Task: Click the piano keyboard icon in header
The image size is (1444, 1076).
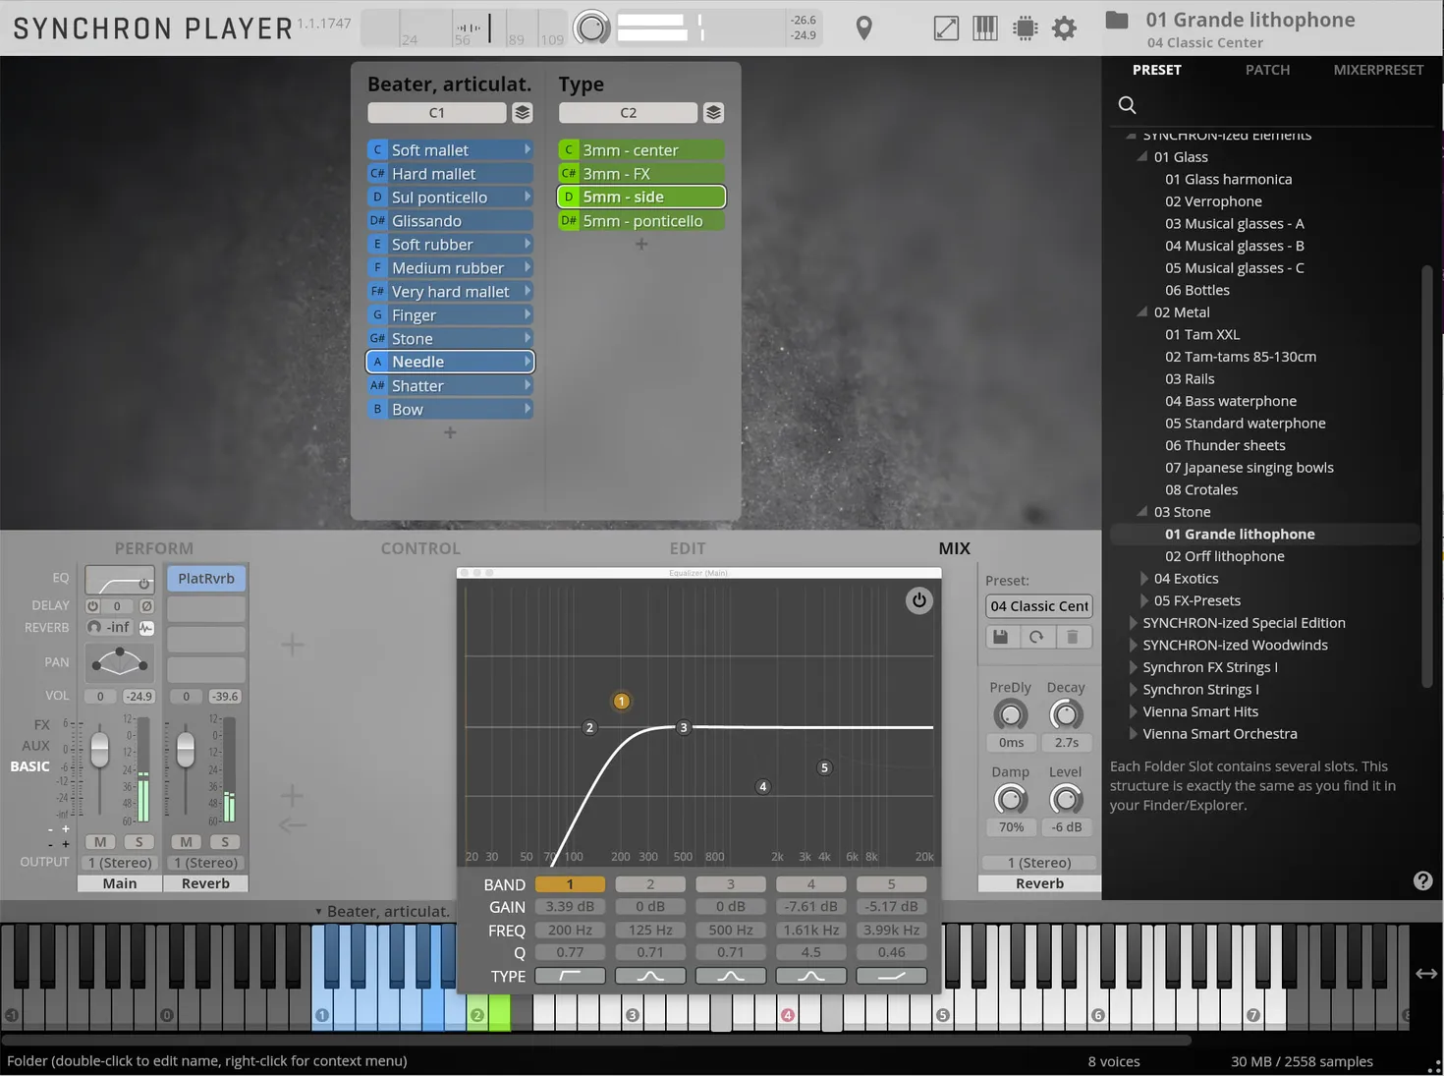Action: 984,28
